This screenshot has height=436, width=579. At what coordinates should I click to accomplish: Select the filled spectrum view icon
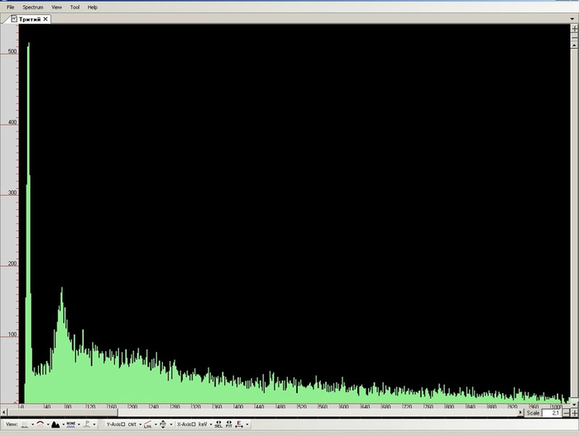coord(55,424)
